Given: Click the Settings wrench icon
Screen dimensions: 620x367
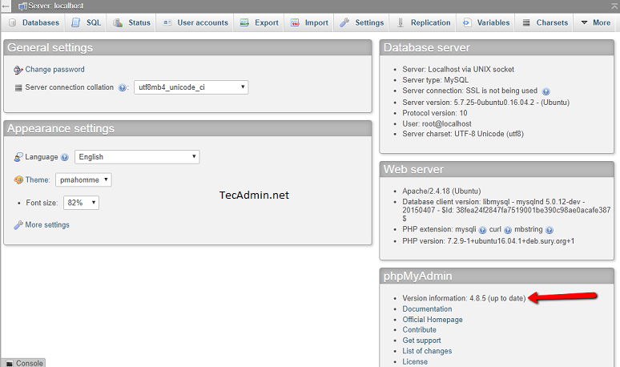Looking at the screenshot, I should pyautogui.click(x=344, y=22).
